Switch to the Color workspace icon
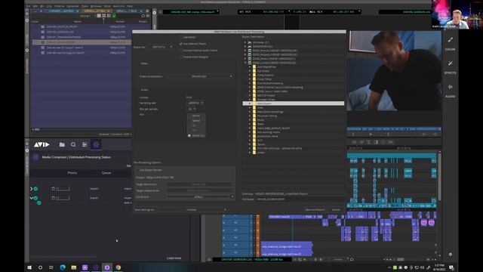 [x=451, y=39]
